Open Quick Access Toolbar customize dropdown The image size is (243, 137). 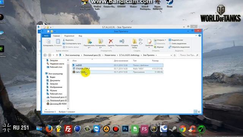click(55, 32)
